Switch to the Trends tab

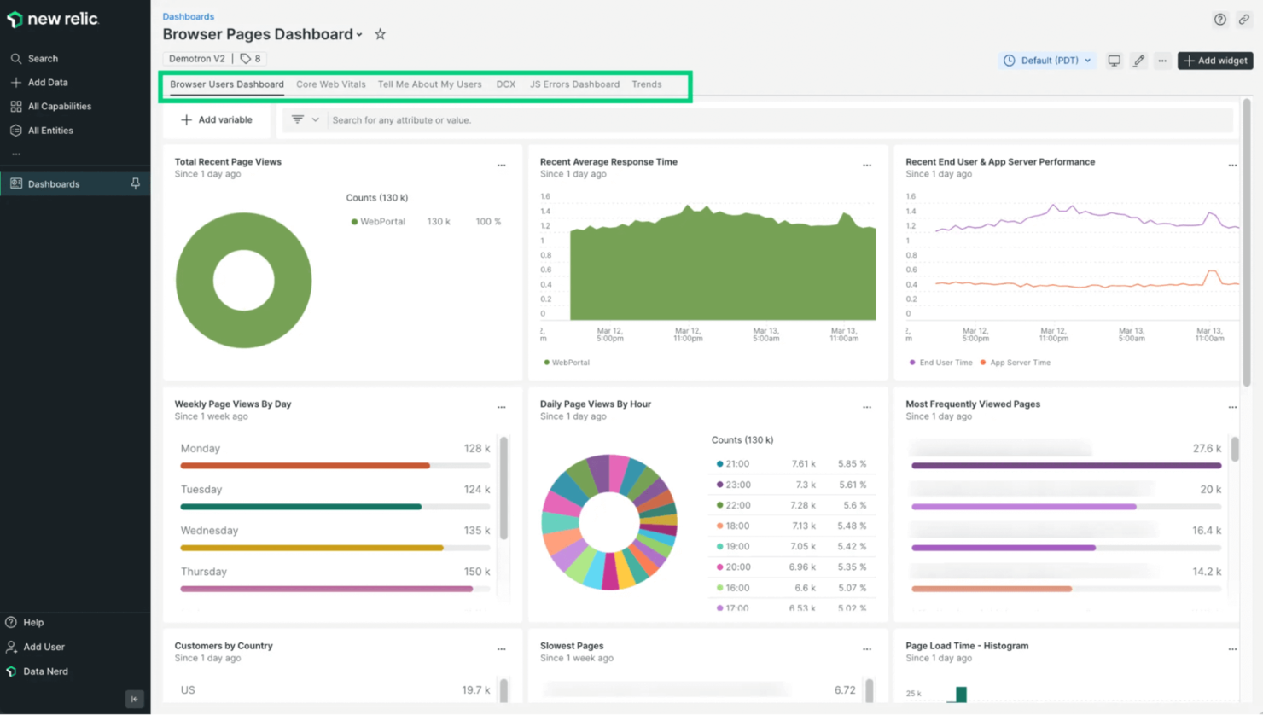point(647,84)
